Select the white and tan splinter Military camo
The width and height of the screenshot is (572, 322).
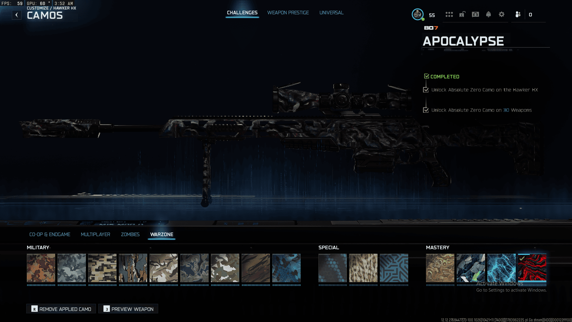pyautogui.click(x=225, y=268)
